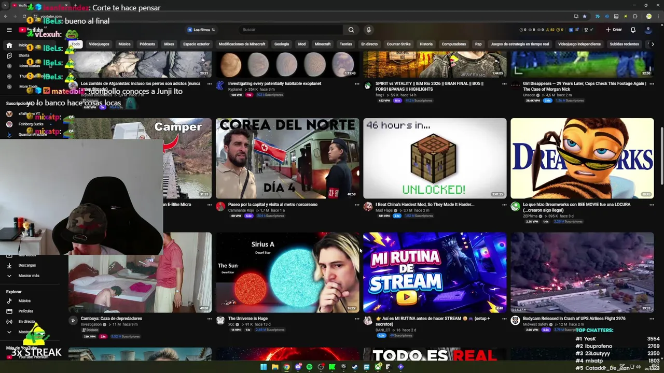The width and height of the screenshot is (664, 373).
Task: Open En directo under Explorar
Action: tap(26, 321)
